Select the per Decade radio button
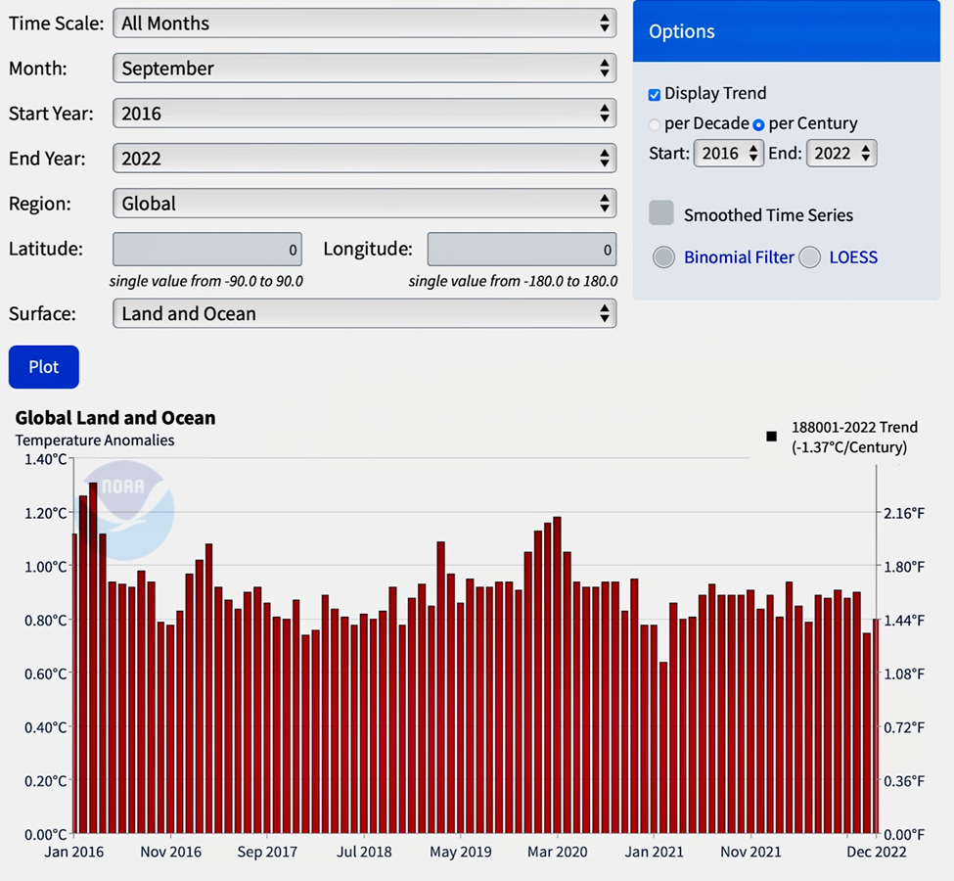954x881 pixels. (x=655, y=124)
